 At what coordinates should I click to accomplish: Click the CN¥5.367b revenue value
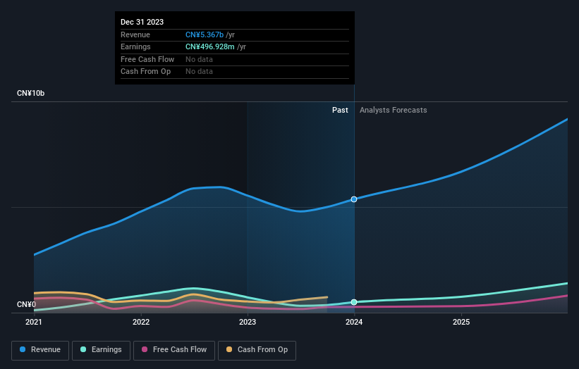coord(205,35)
